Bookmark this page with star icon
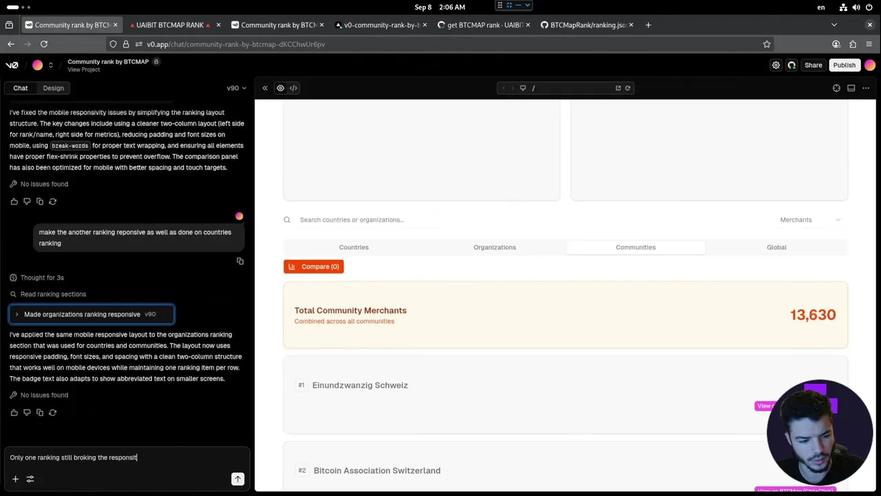This screenshot has height=496, width=881. point(767,44)
